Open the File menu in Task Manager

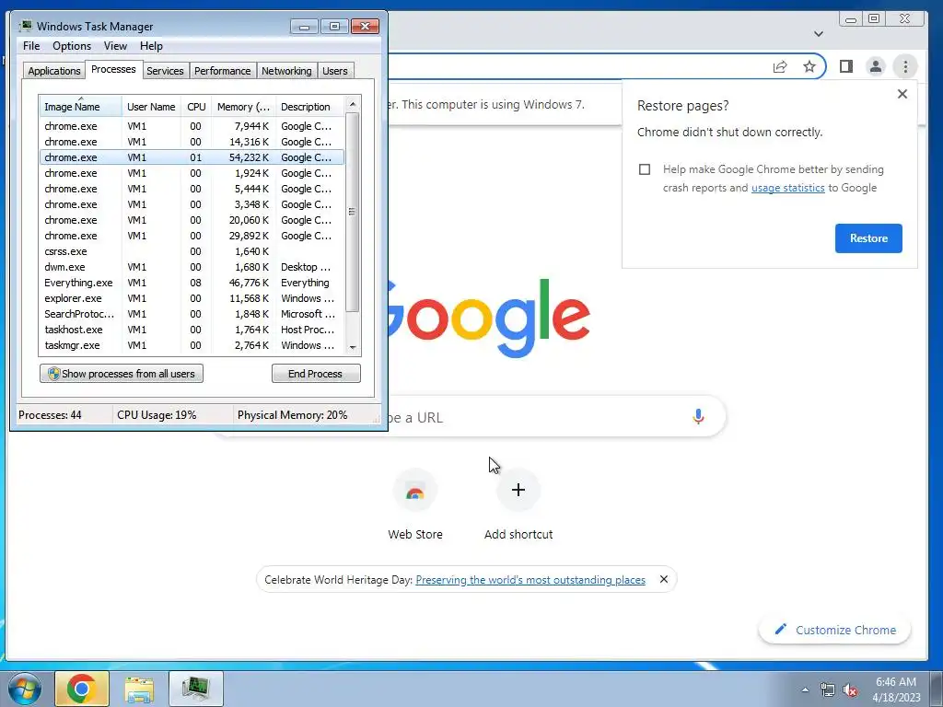click(x=31, y=46)
